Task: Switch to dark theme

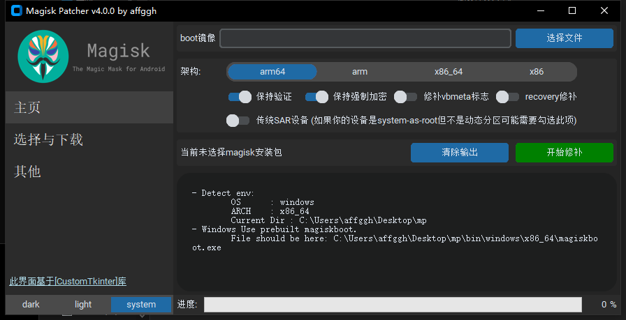Action: (x=31, y=305)
